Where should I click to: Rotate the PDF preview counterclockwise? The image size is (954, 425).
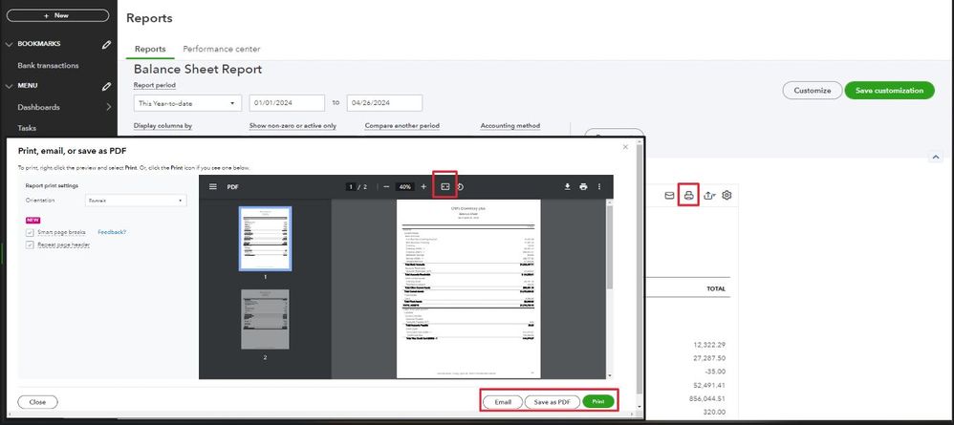click(461, 186)
